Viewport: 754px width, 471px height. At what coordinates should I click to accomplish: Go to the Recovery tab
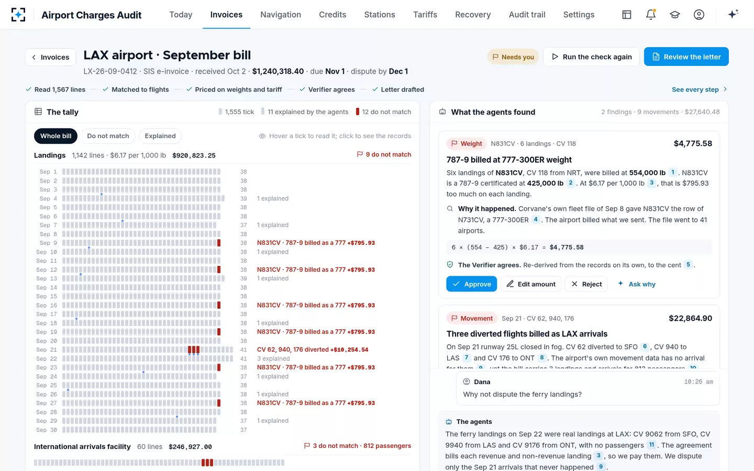(x=473, y=15)
